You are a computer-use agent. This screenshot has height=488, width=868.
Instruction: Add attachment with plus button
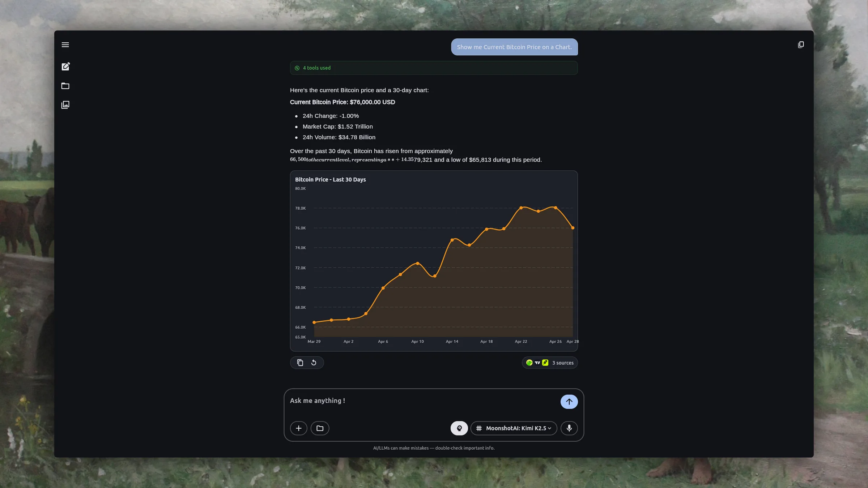tap(298, 428)
